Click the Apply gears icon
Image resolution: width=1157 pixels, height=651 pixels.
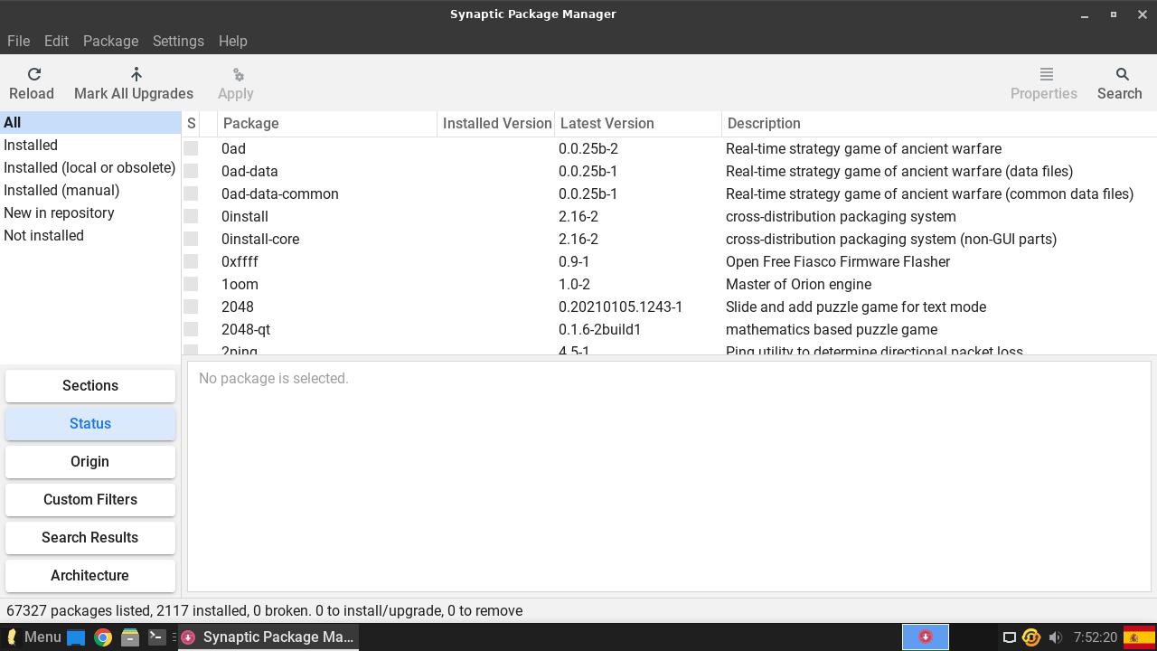[x=238, y=74]
